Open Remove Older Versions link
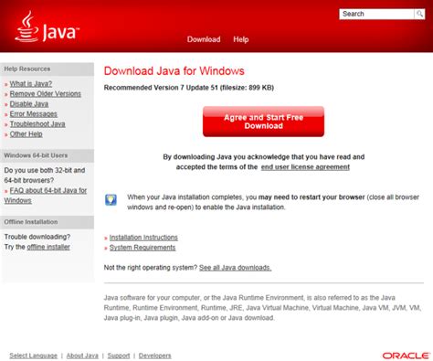The image size is (433, 361). 46,93
